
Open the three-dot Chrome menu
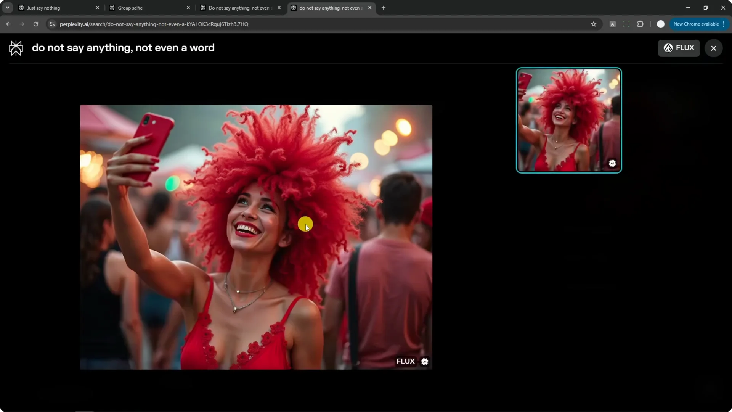tap(724, 24)
